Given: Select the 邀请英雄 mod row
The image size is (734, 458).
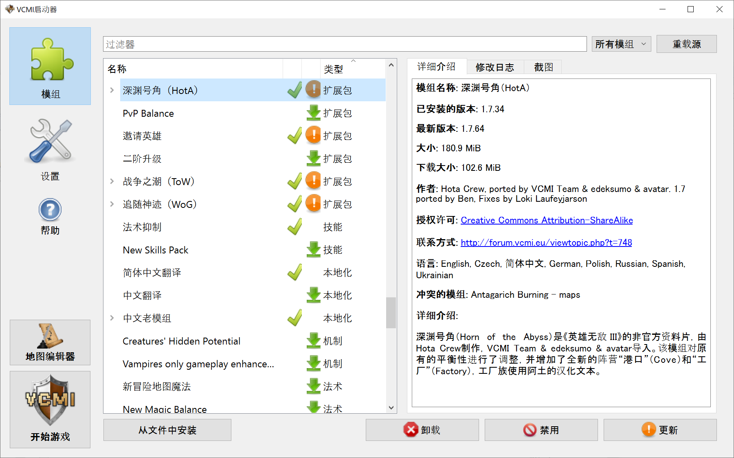Looking at the screenshot, I should click(244, 136).
